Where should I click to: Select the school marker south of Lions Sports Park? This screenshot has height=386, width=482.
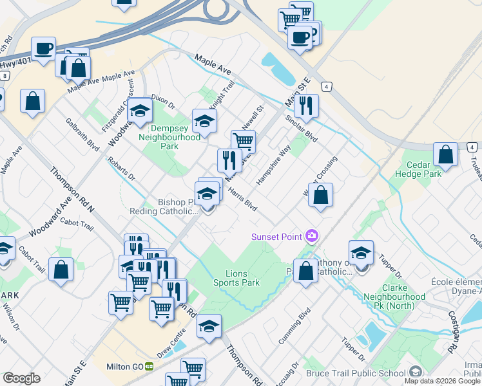pyautogui.click(x=209, y=327)
